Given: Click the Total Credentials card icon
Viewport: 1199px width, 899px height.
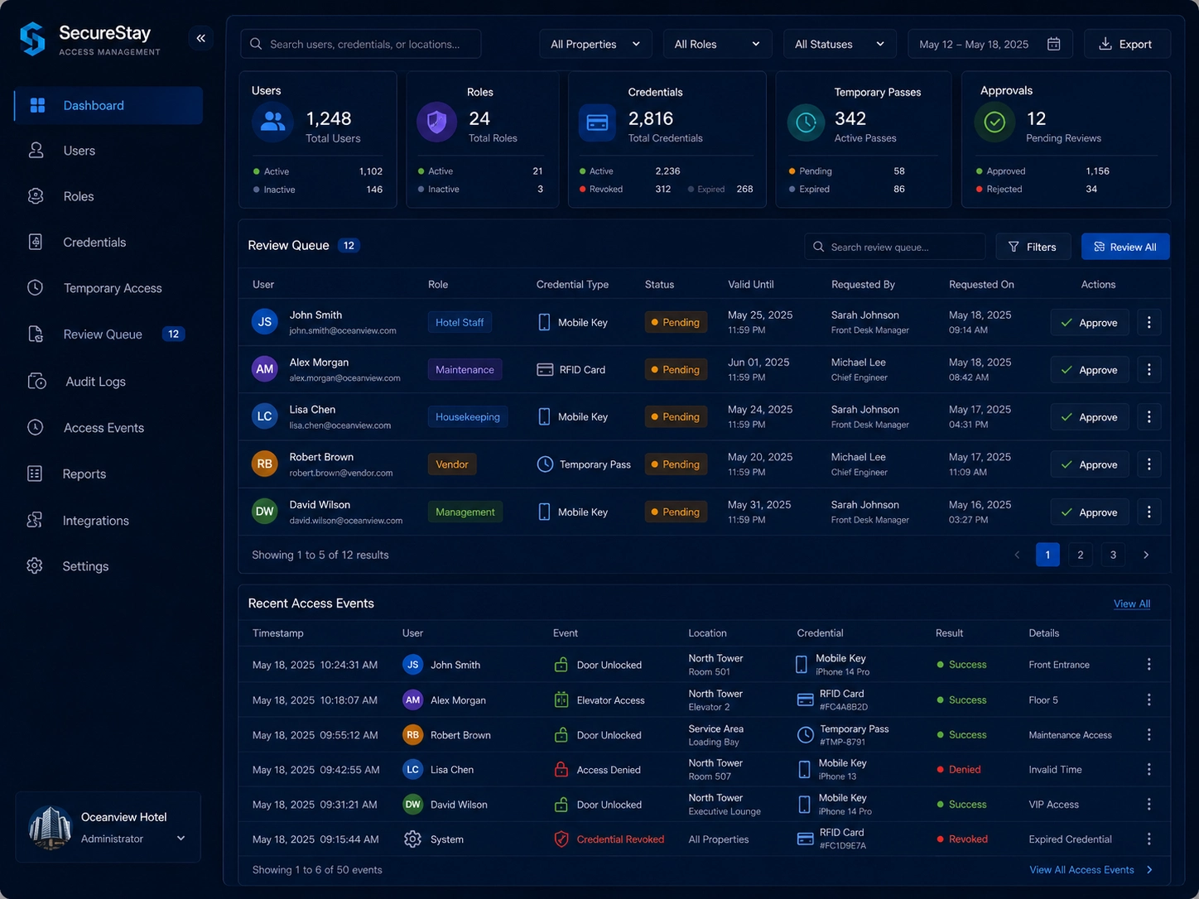Looking at the screenshot, I should tap(597, 123).
